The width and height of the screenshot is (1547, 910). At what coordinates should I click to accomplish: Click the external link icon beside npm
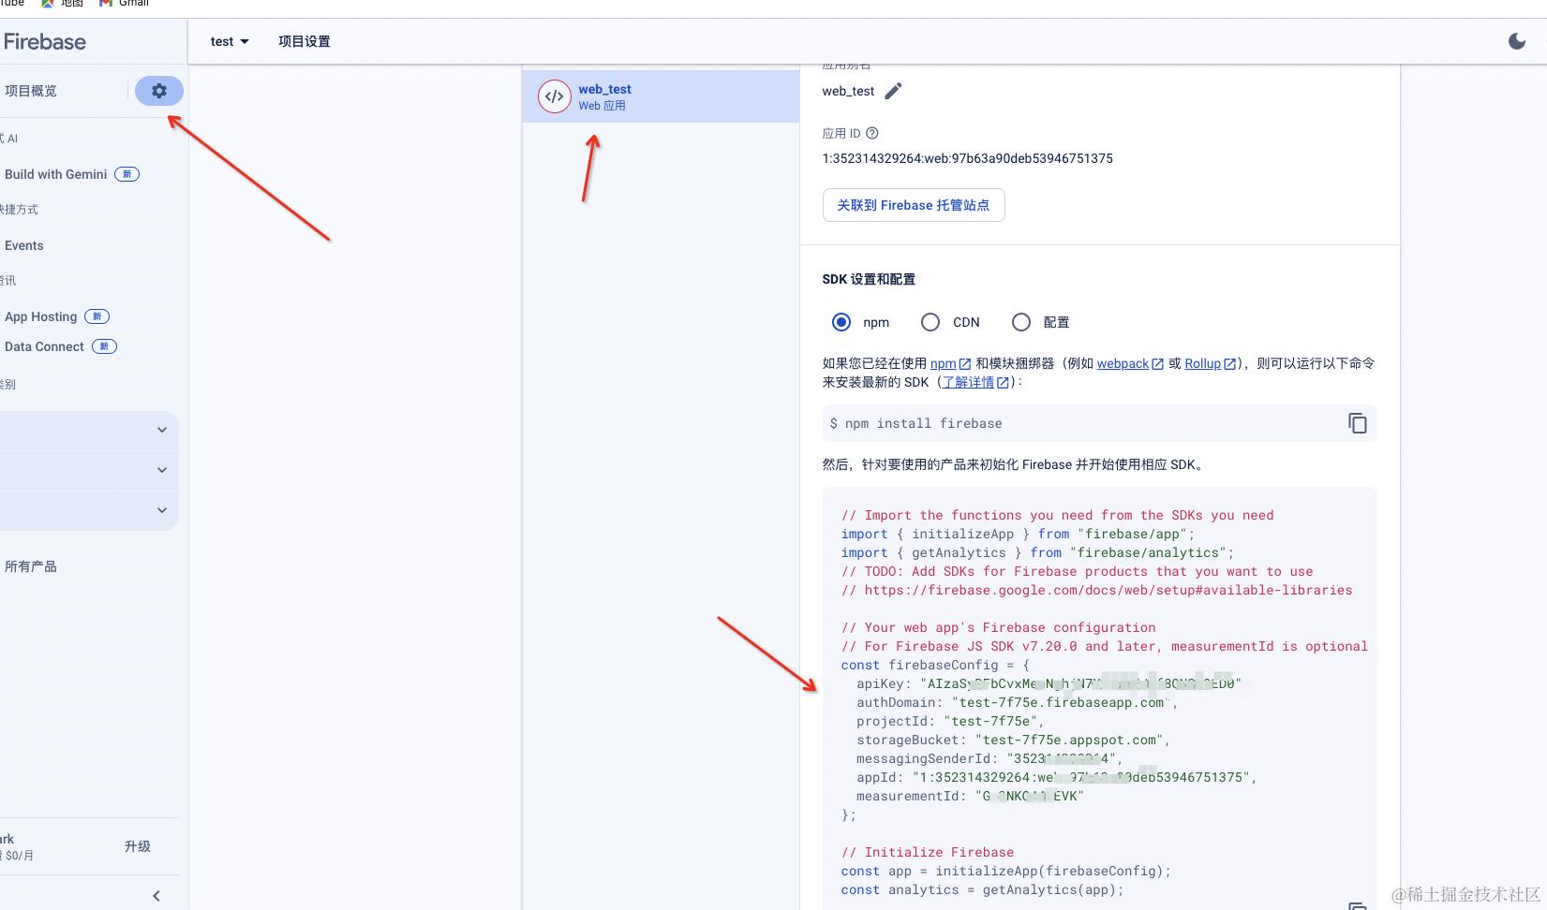965,363
